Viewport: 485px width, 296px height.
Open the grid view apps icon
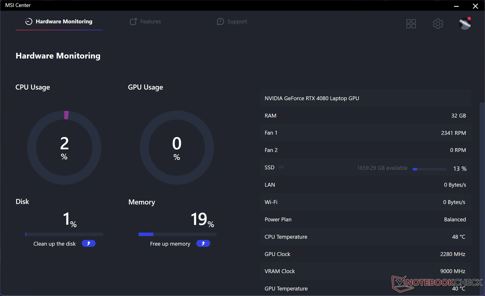click(411, 24)
